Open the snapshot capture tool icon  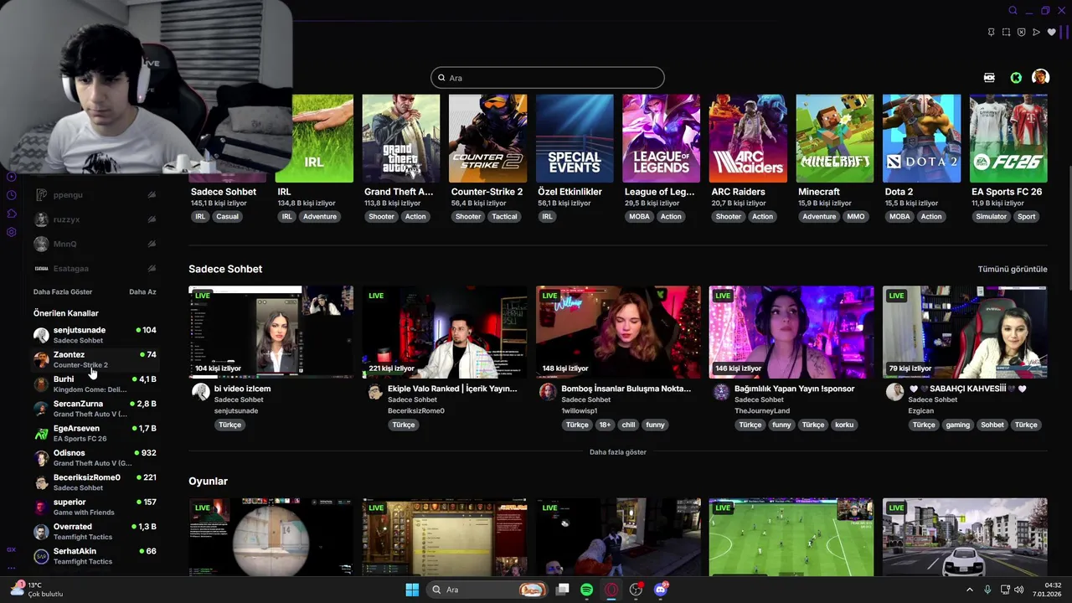1006,33
